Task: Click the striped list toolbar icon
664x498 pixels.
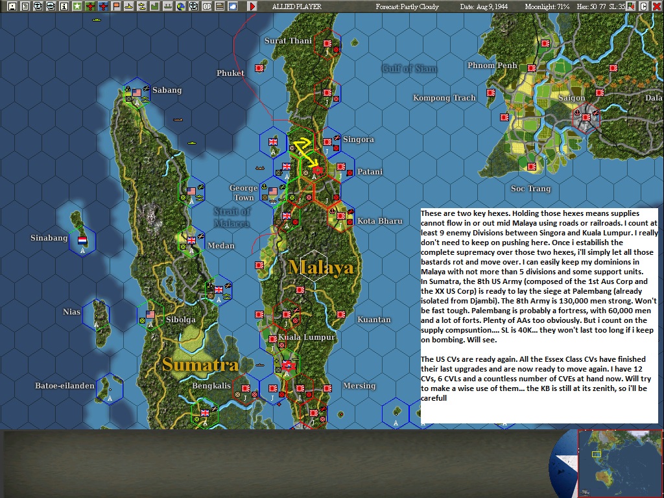Action: pyautogui.click(x=219, y=6)
